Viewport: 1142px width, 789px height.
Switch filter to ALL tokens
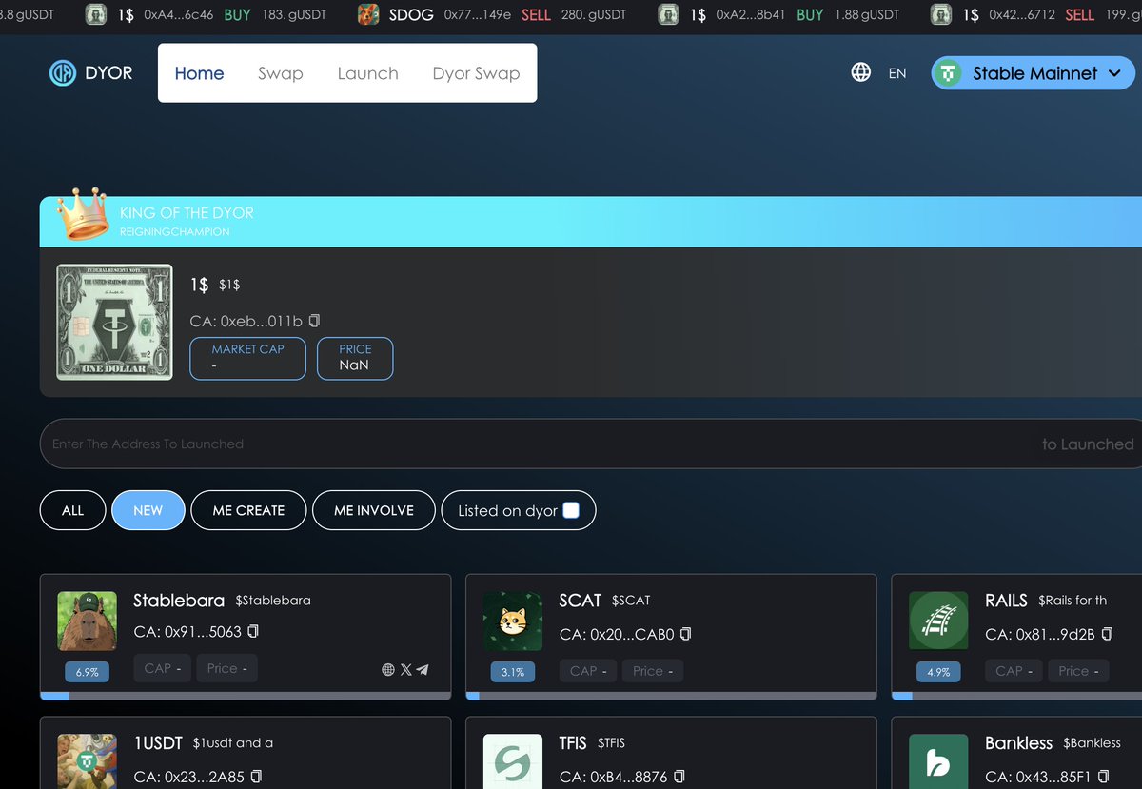coord(72,510)
